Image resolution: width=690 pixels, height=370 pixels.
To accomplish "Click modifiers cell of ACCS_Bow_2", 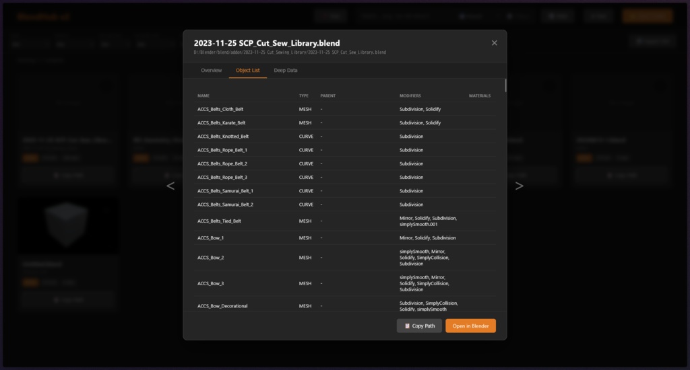I will click(x=425, y=258).
